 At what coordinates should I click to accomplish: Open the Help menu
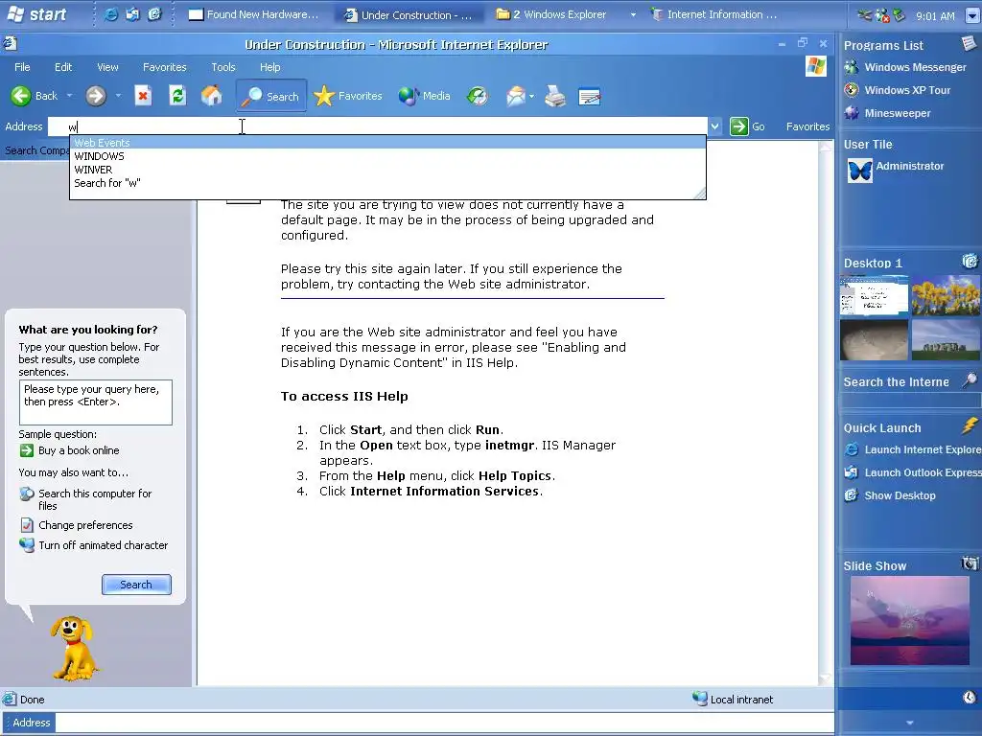pos(269,67)
